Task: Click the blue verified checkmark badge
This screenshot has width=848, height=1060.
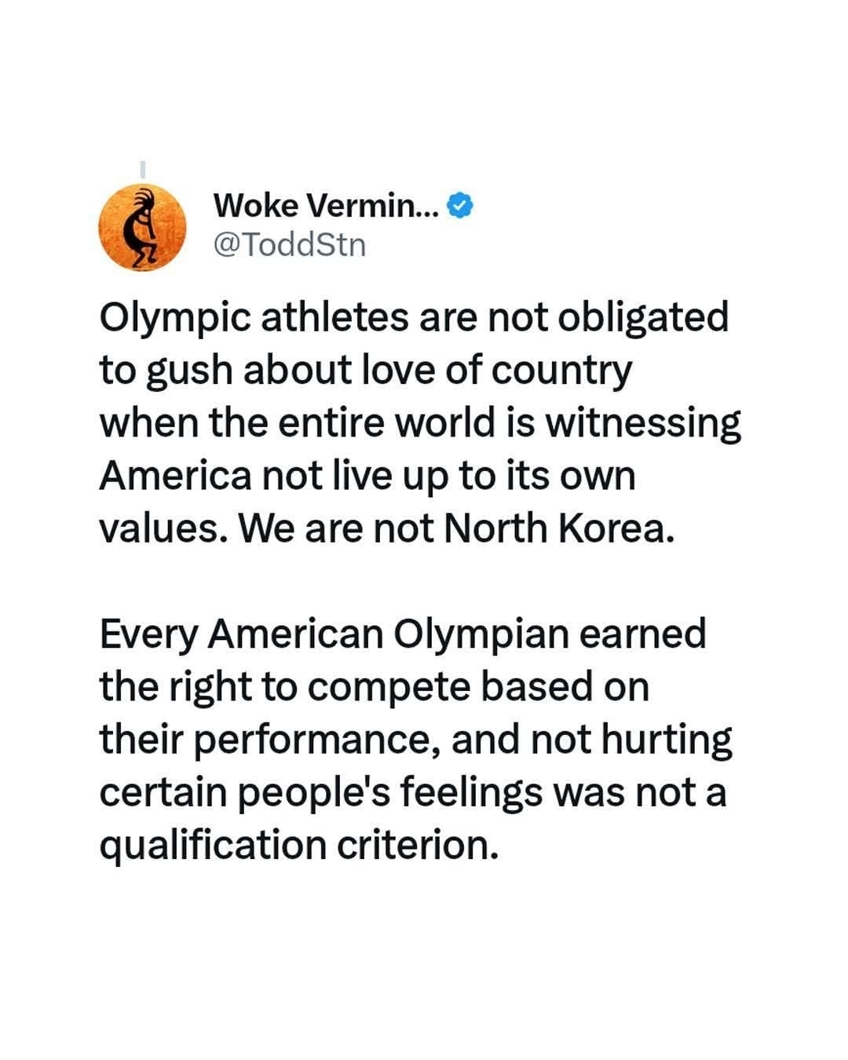Action: 459,207
